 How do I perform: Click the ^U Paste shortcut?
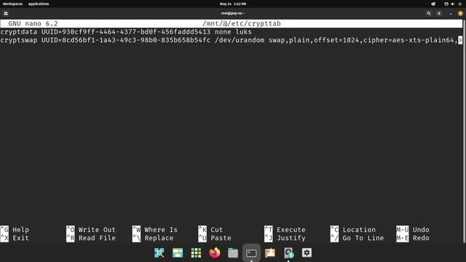click(215, 238)
